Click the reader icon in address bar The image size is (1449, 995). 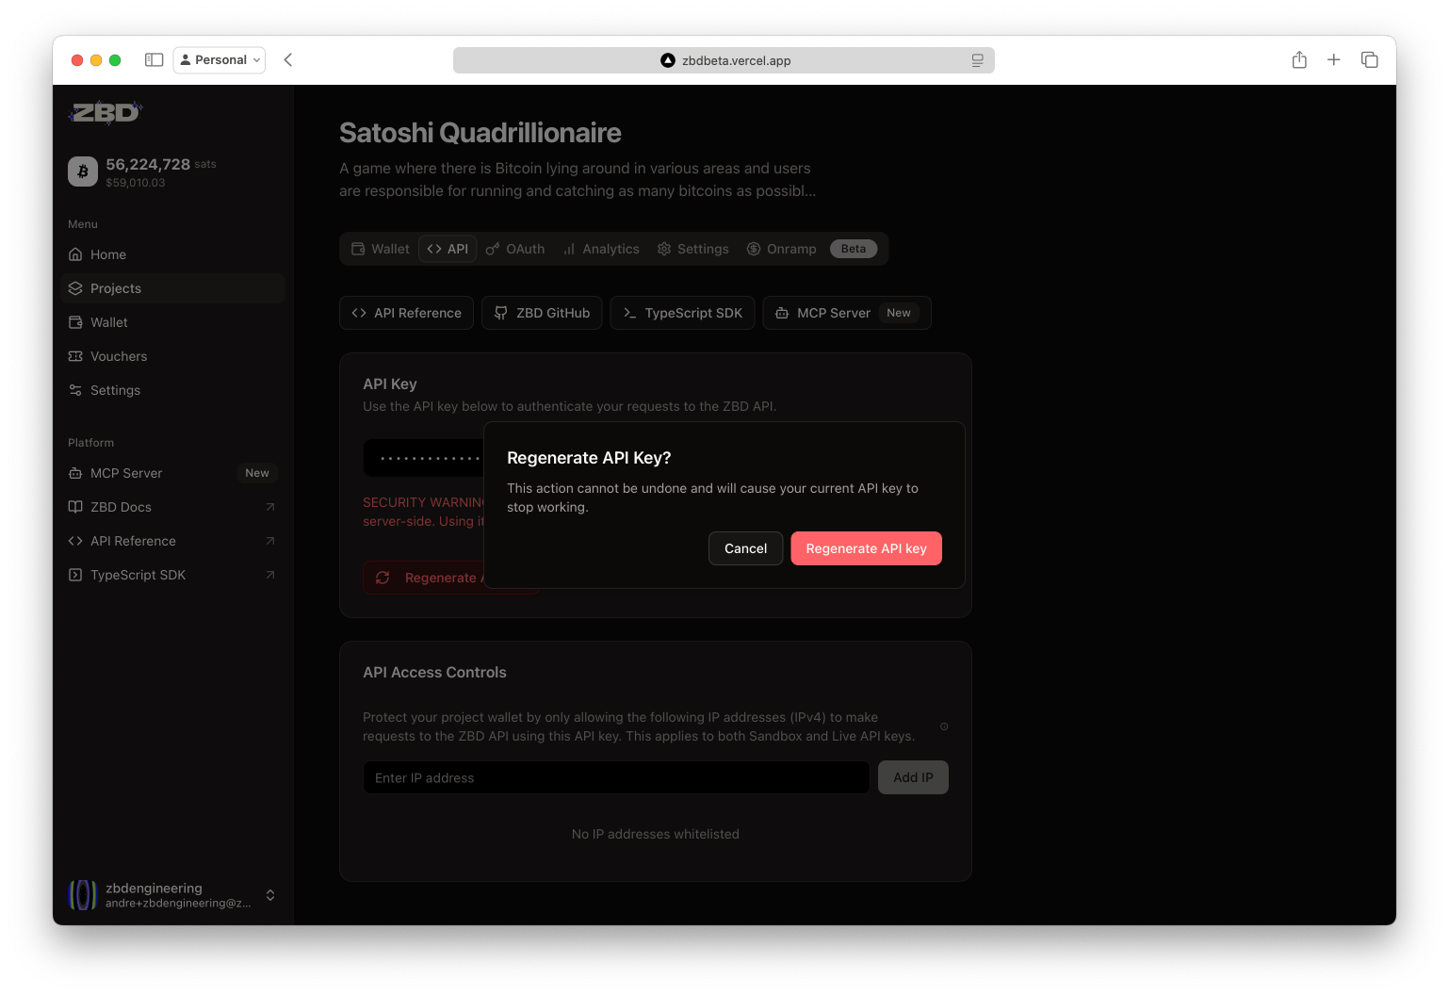click(x=978, y=60)
